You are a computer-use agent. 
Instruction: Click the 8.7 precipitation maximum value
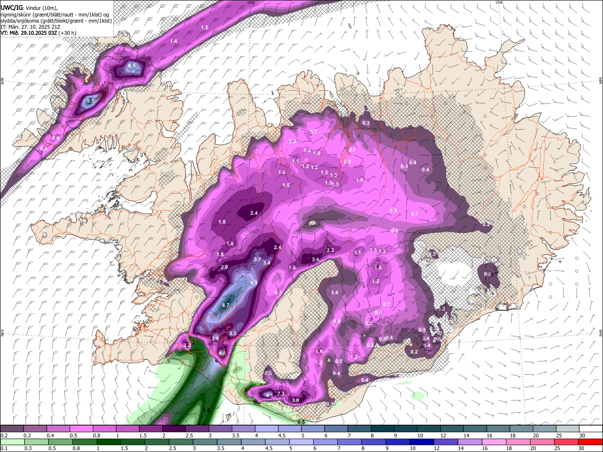[225, 306]
